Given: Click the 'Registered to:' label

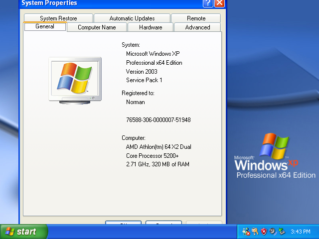Looking at the screenshot, I should pos(138,93).
